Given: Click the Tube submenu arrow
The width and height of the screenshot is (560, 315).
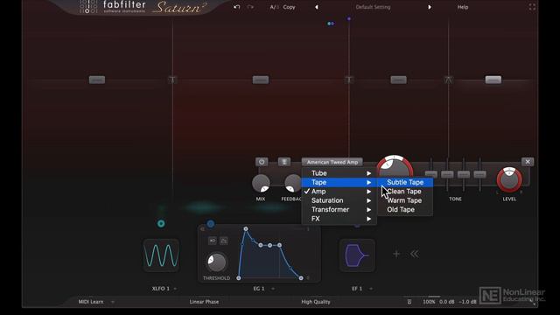Looking at the screenshot, I should pyautogui.click(x=368, y=173).
